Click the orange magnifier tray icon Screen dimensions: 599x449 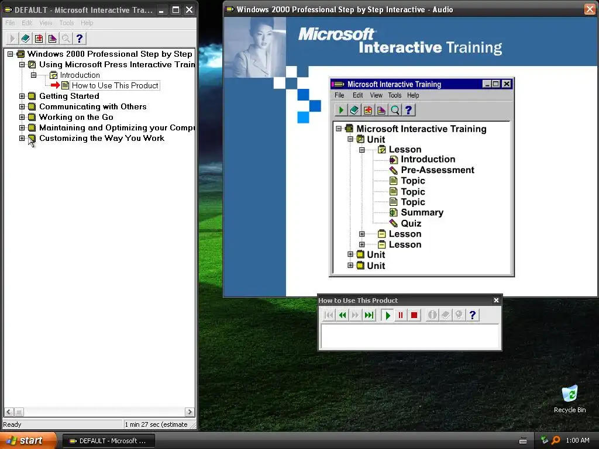pos(556,440)
